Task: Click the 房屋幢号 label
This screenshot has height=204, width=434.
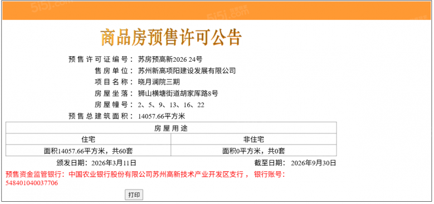Action: point(114,105)
